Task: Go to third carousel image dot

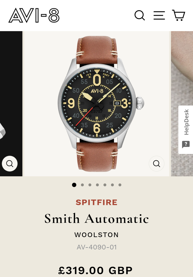Action: click(90, 185)
